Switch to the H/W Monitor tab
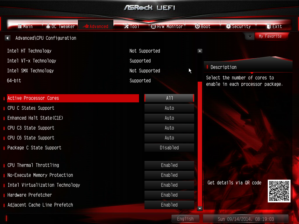 pos(167,27)
